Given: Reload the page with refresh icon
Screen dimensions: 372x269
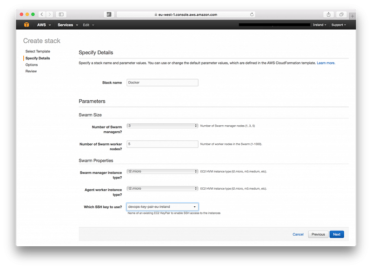Looking at the screenshot, I should [252, 14].
